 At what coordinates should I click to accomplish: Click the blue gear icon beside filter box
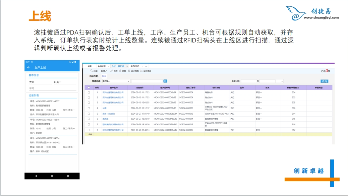(165, 81)
